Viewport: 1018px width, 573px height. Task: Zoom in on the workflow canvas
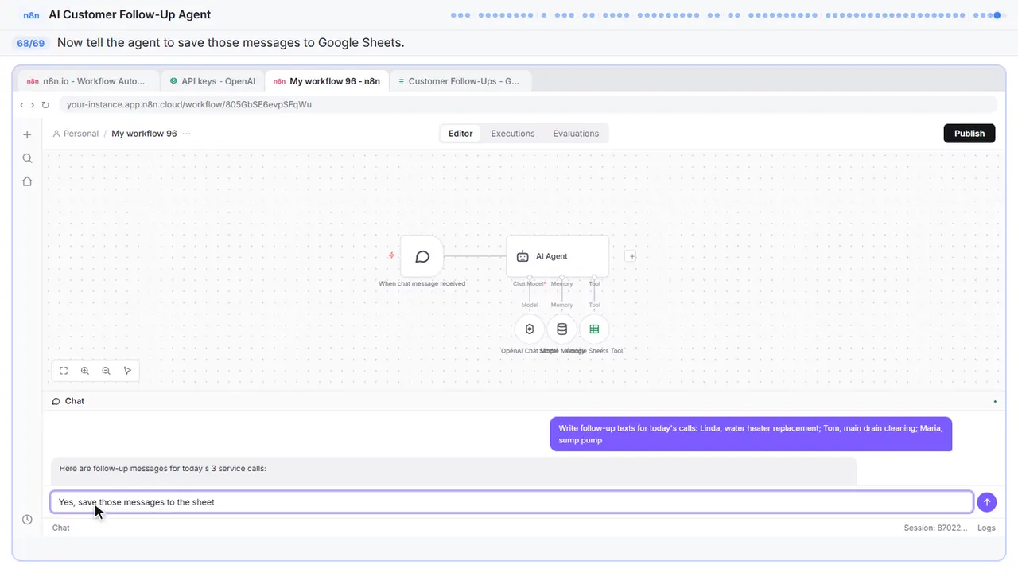(x=85, y=371)
